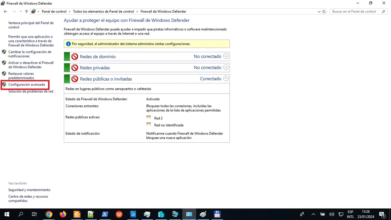Click the forward navigation arrow
Screen dimensions: 391x220
[x=14, y=12]
